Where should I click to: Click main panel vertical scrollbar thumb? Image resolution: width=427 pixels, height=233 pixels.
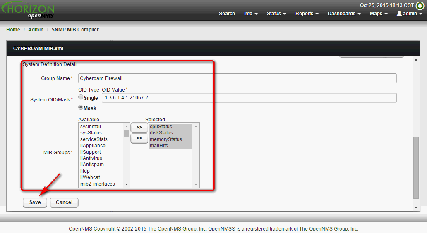pos(416,167)
